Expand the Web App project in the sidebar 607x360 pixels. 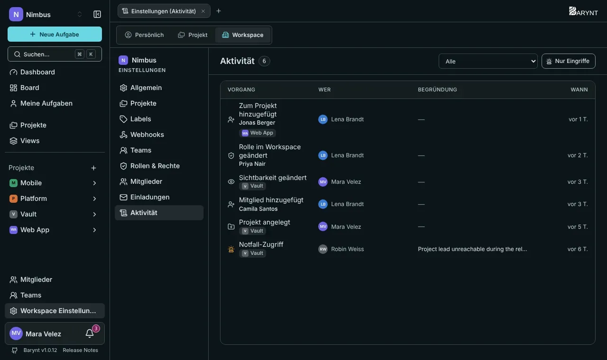pos(94,230)
